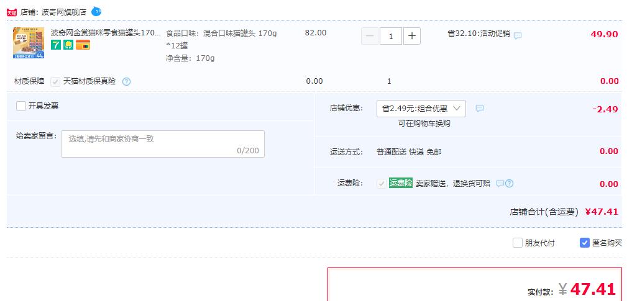Click text 可在购物车换购
This screenshot has width=632, height=301.
pos(424,124)
